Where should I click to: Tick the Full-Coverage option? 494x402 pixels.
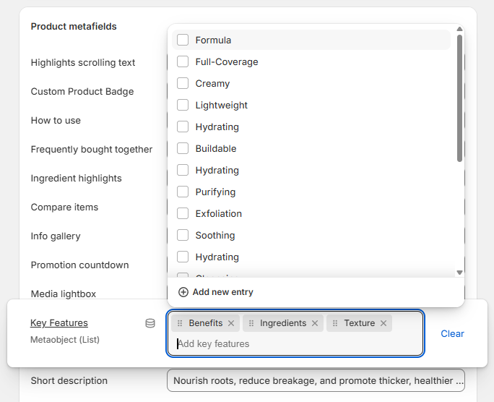(183, 61)
